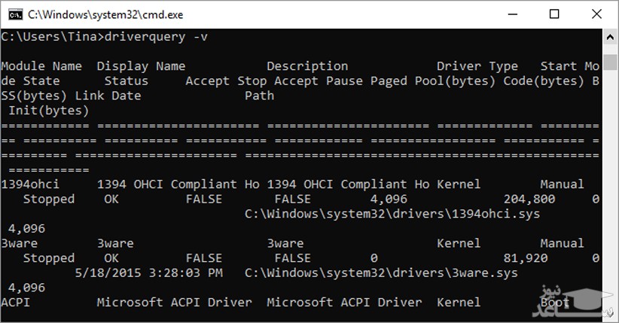
Task: Click the scrollbar up arrow
Action: tap(611, 35)
